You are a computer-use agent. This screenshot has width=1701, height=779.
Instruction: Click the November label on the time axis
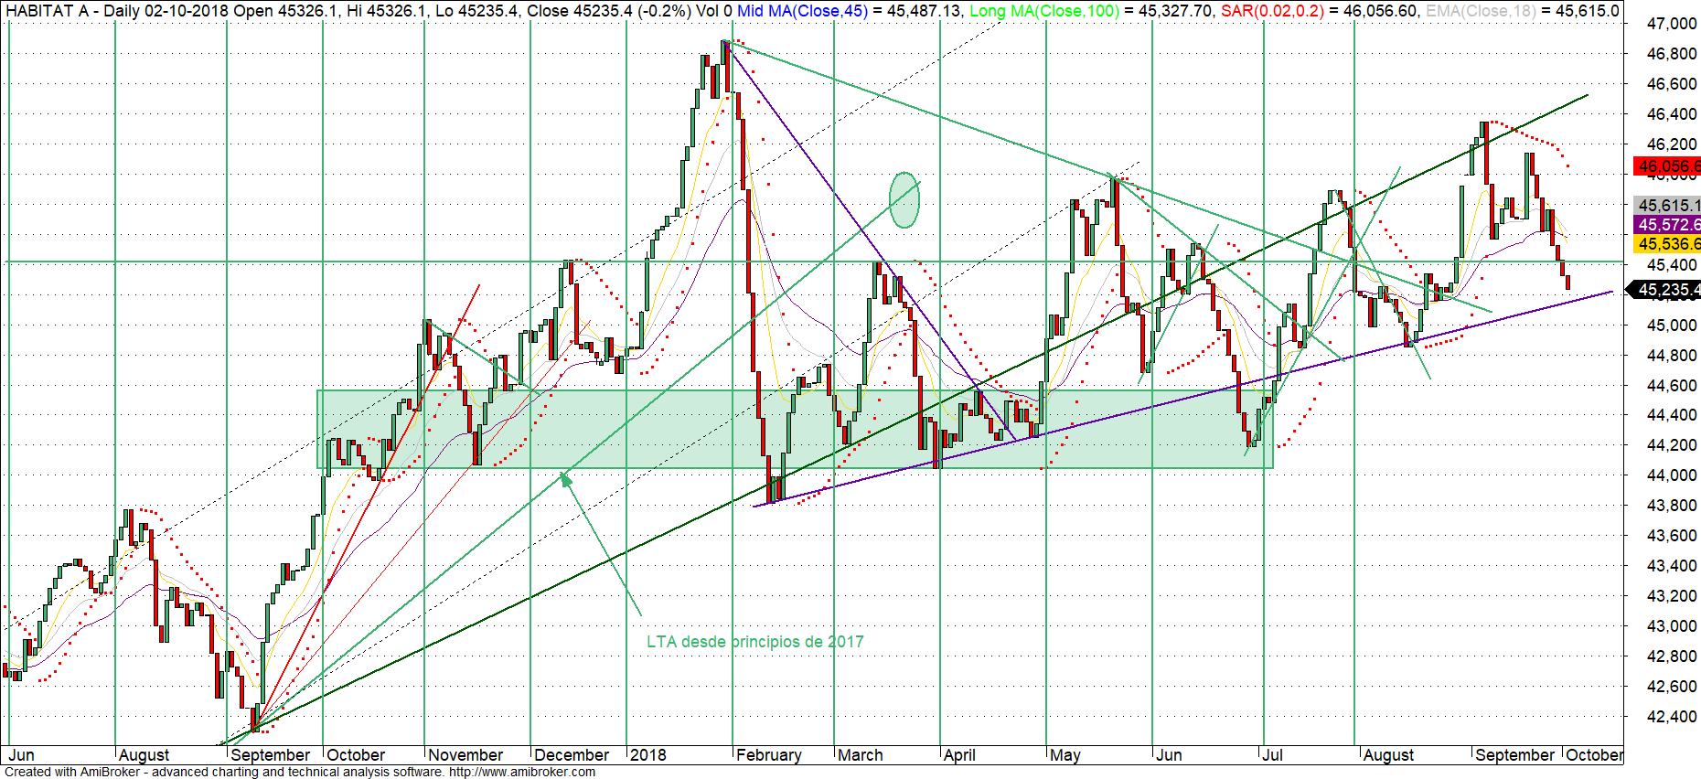click(x=465, y=755)
